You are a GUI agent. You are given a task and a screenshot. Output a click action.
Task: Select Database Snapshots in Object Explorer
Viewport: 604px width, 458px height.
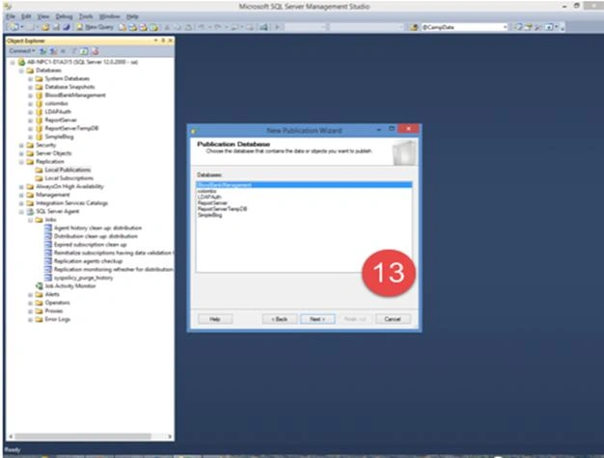coord(69,87)
